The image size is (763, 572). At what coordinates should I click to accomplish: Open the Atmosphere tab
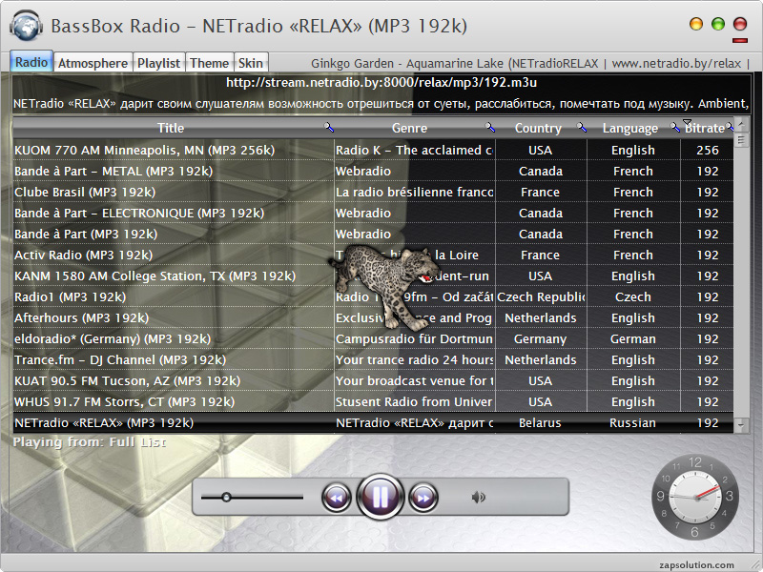point(93,63)
